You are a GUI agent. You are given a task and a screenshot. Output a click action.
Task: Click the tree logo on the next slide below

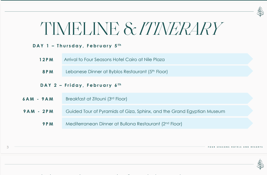pyautogui.click(x=260, y=164)
